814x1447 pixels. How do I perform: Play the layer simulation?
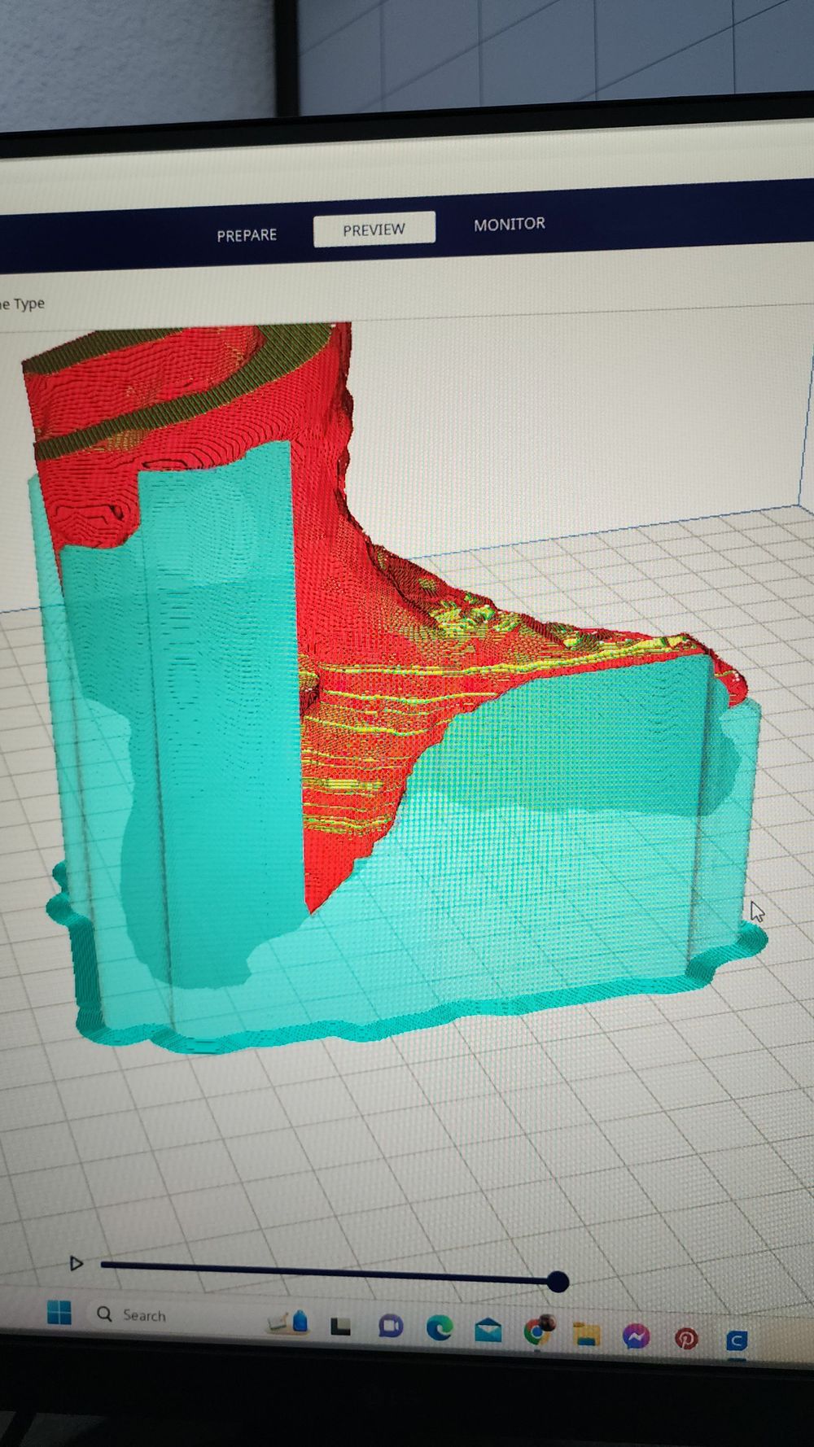click(77, 1263)
